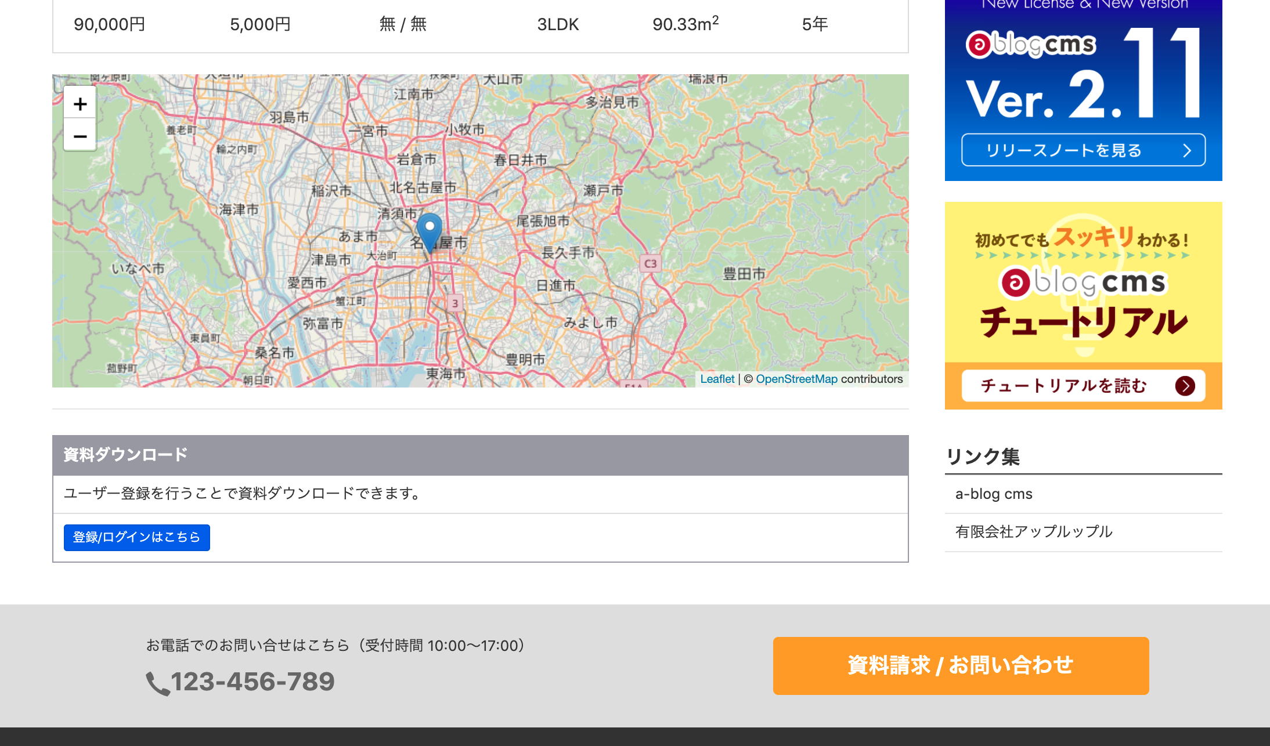Click the phone number 123-456-789

253,682
